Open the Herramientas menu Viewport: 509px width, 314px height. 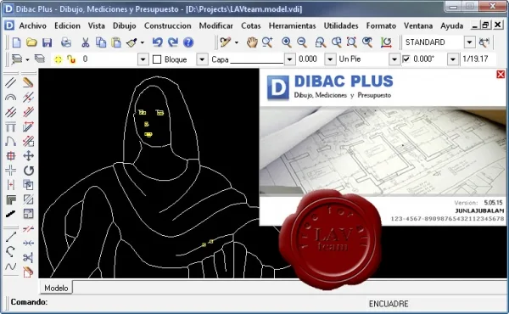[292, 25]
